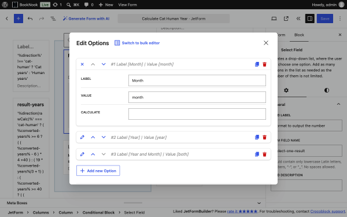
Task: Open the Crocoblock support link
Action: click(328, 211)
